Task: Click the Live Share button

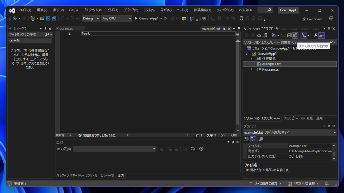Action: [x=312, y=19]
